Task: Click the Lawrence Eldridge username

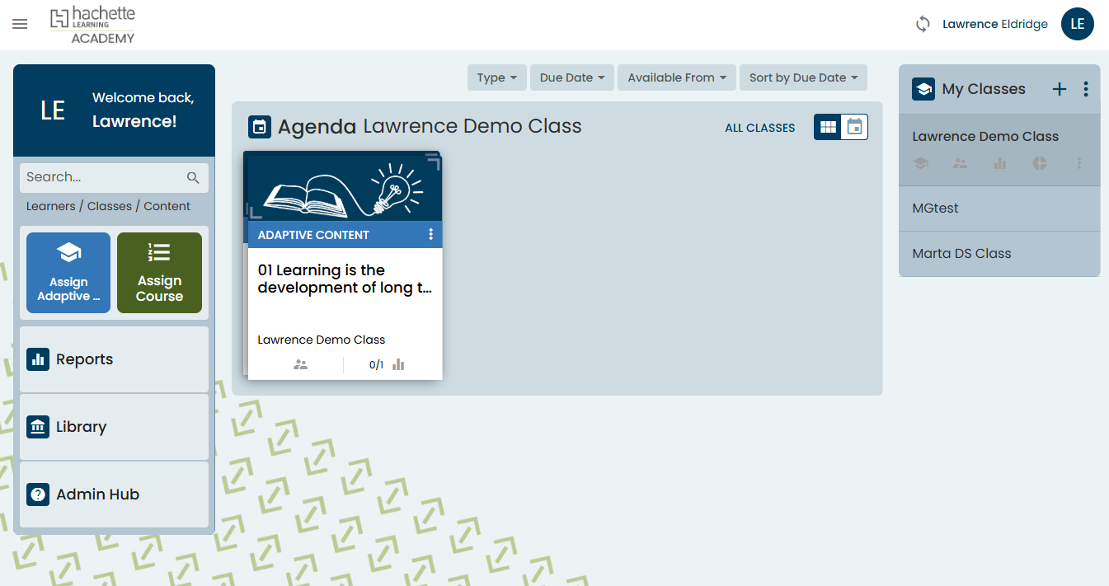Action: 995,24
